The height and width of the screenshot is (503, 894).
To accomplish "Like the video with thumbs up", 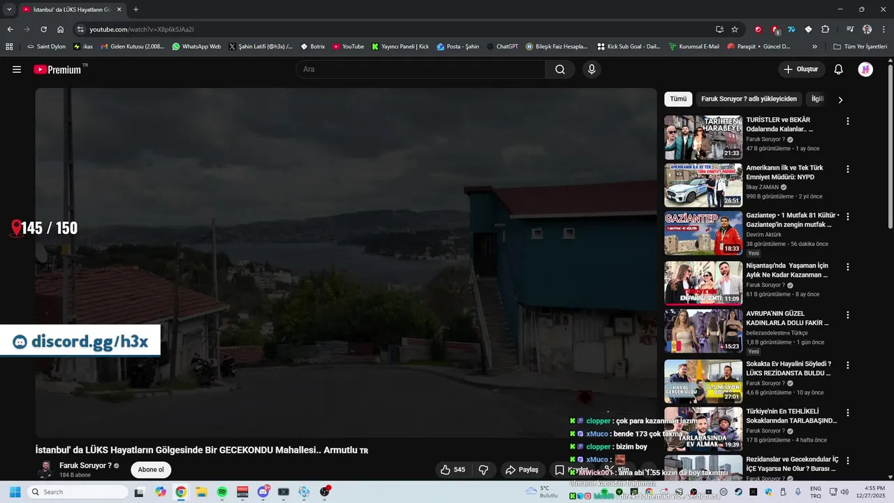I will pyautogui.click(x=453, y=469).
